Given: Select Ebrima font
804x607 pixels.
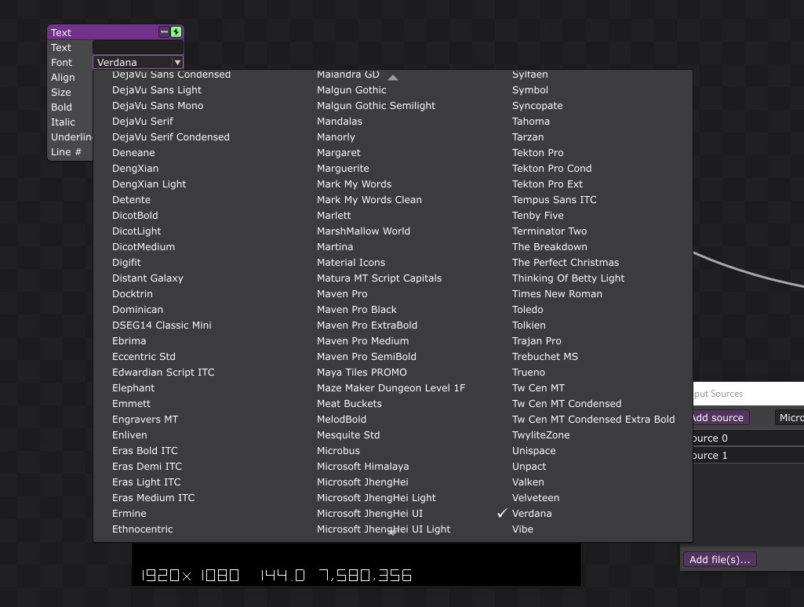Looking at the screenshot, I should pos(129,341).
